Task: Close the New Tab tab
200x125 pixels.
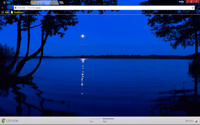Action: [x=56, y=2]
